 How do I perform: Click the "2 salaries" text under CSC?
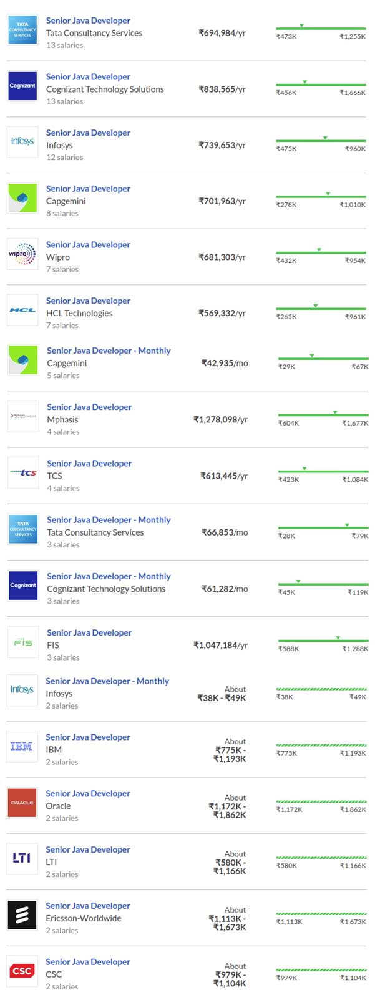[x=62, y=986]
